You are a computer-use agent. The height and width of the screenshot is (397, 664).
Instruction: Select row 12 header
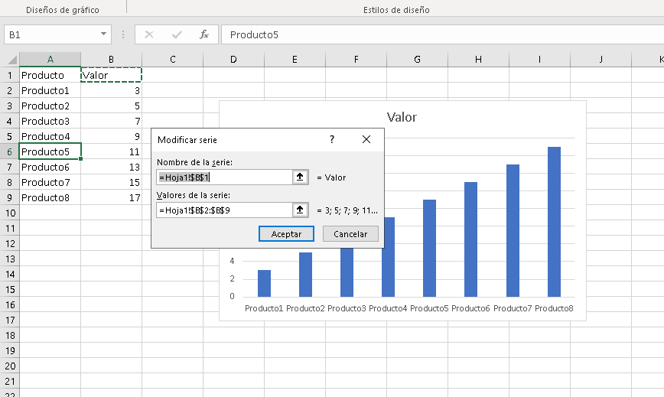10,243
